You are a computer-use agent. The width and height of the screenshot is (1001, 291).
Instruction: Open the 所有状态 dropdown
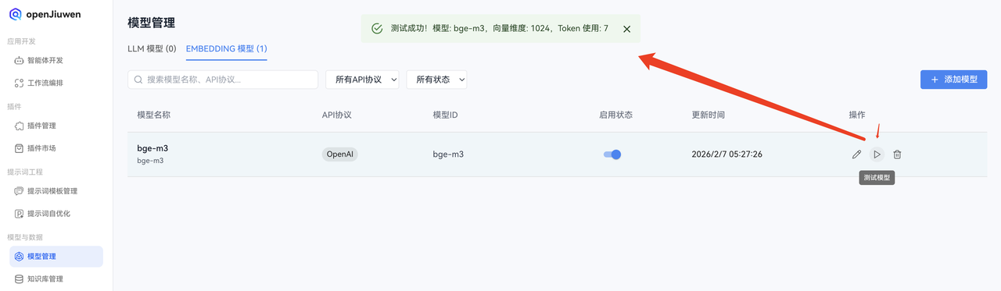[436, 80]
